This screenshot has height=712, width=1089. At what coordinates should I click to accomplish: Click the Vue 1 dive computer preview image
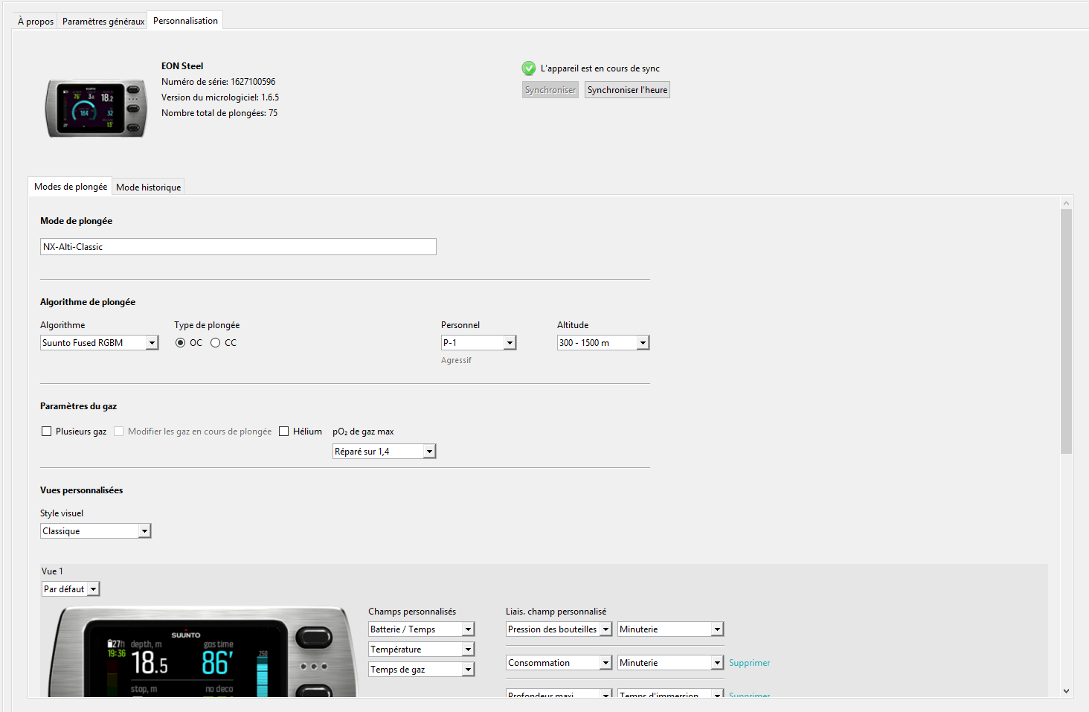tap(202, 652)
